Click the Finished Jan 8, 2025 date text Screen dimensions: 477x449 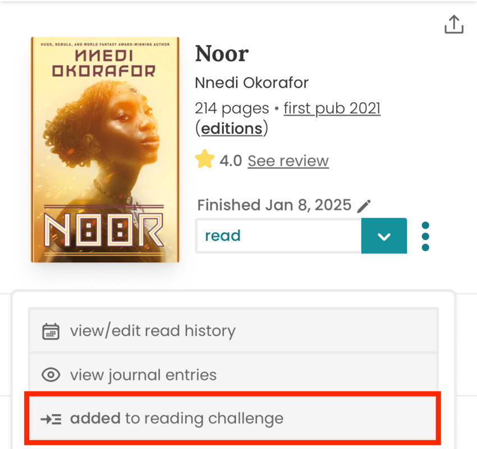(x=274, y=205)
